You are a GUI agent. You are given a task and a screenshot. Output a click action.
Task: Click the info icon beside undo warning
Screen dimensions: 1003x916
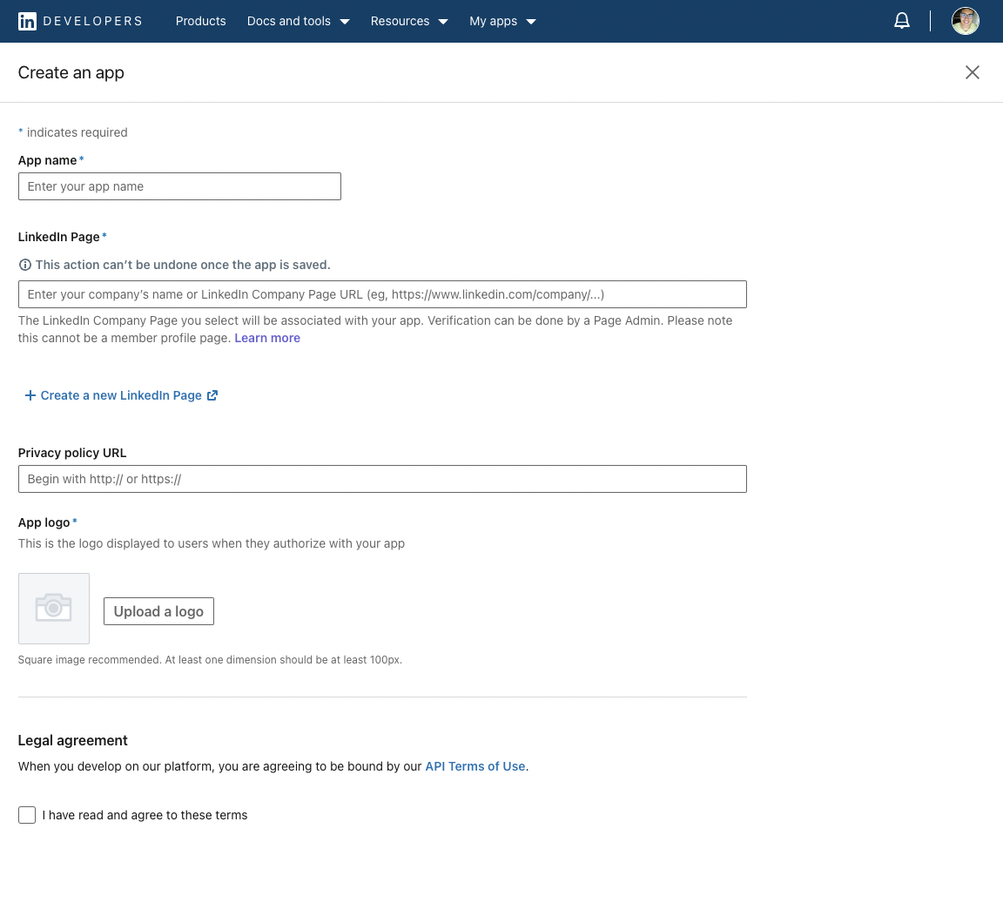(x=25, y=265)
